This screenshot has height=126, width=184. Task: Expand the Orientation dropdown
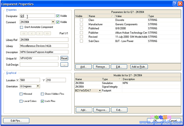[x=38, y=86]
